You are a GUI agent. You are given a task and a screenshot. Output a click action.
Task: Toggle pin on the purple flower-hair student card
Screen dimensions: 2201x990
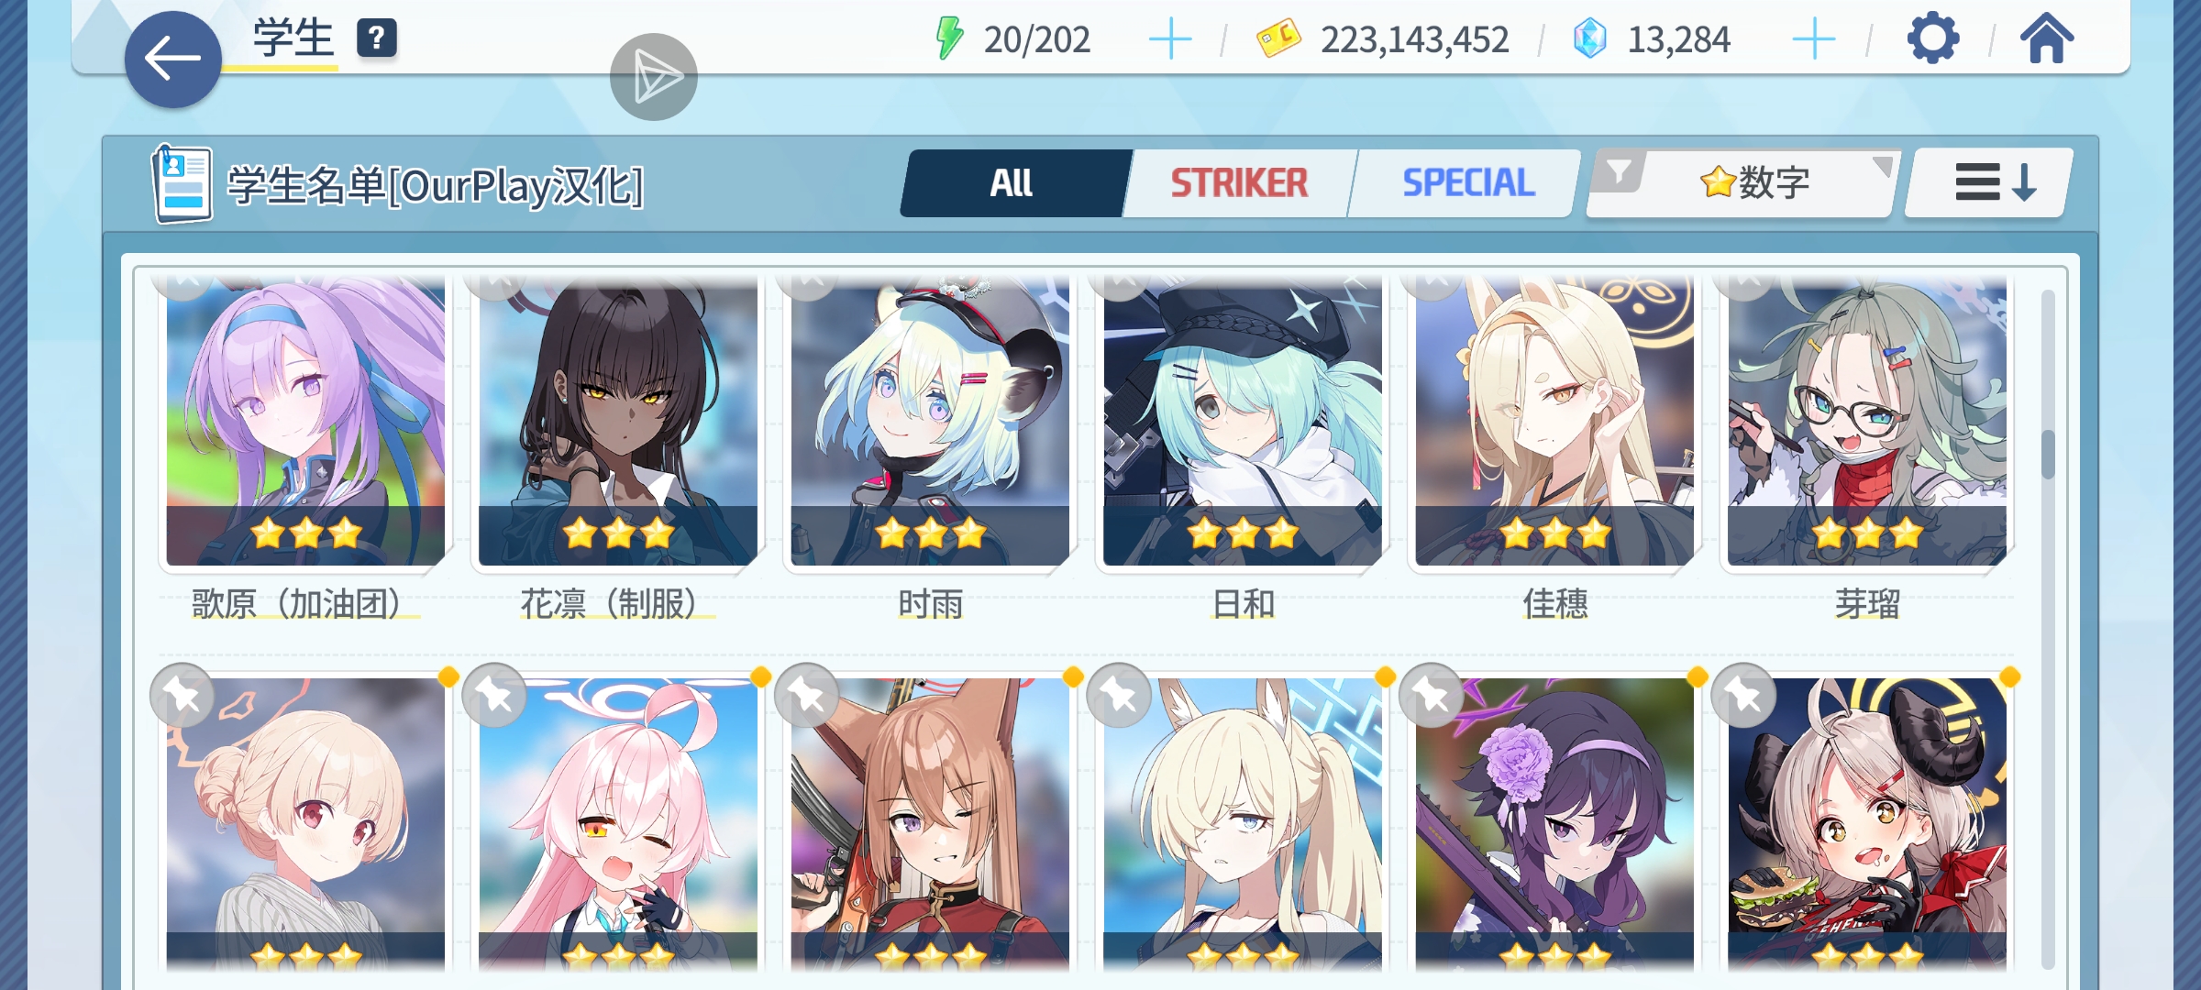click(x=1432, y=696)
